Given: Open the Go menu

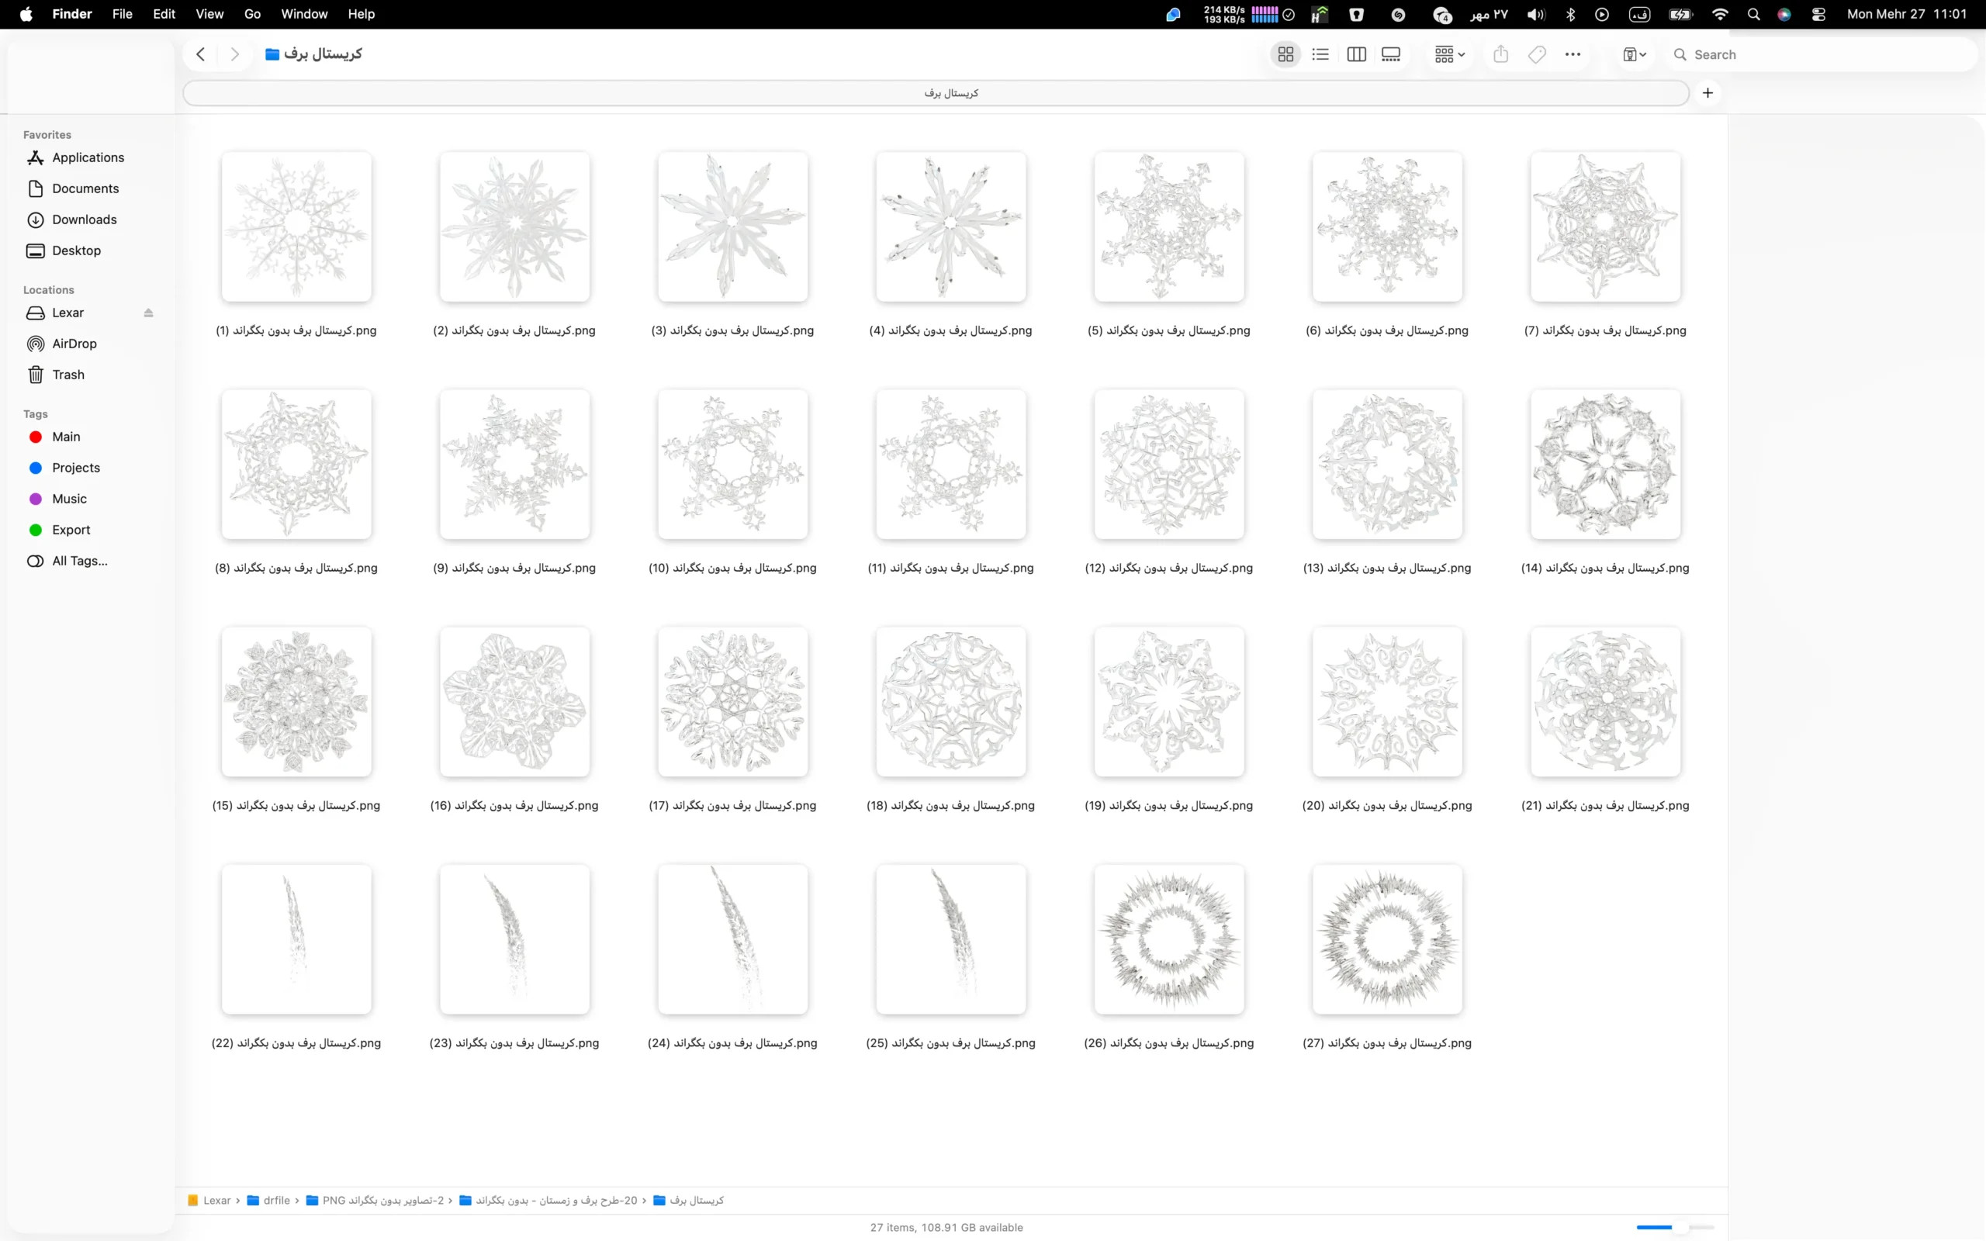Looking at the screenshot, I should pyautogui.click(x=253, y=14).
